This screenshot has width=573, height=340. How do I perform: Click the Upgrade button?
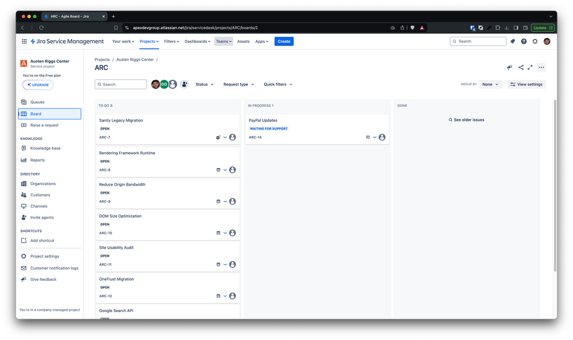point(38,85)
